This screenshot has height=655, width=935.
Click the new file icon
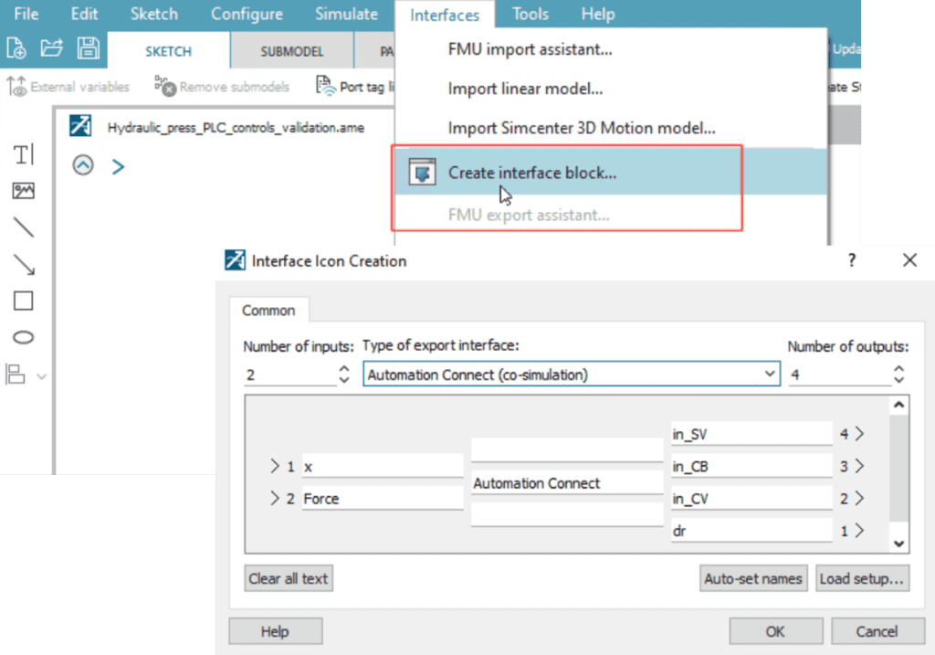[16, 48]
